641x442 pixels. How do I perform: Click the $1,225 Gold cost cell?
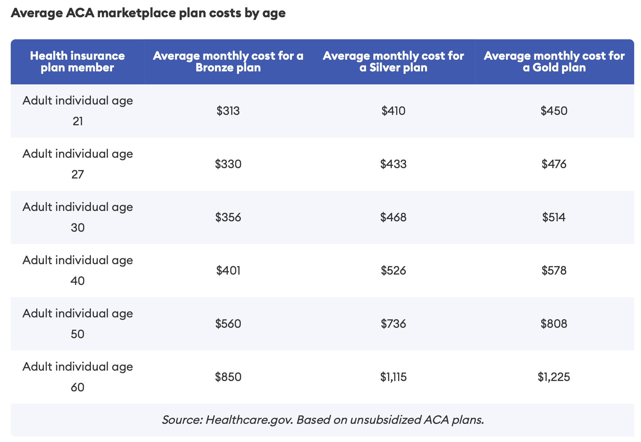(x=554, y=377)
